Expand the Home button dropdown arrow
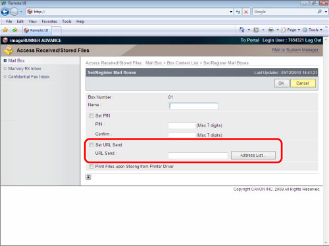 [249, 30]
